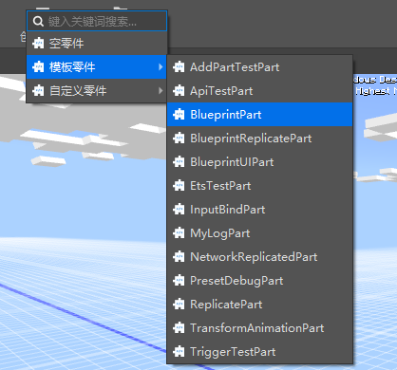Click the puzzle icon next to PresetDebugPart
397x370 pixels.
point(179,281)
